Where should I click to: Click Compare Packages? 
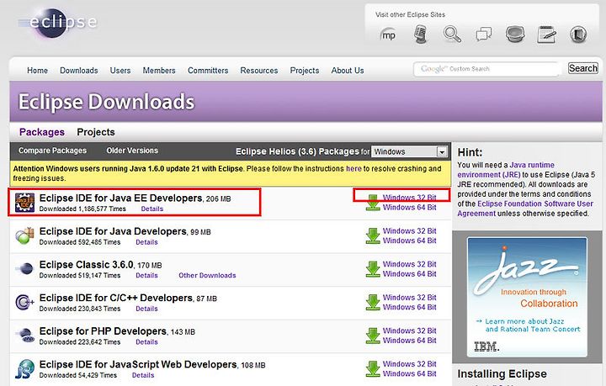(52, 151)
